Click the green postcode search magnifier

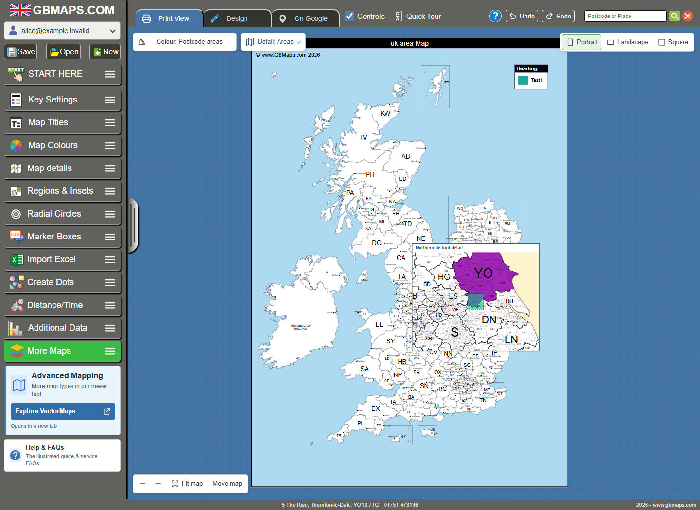675,16
